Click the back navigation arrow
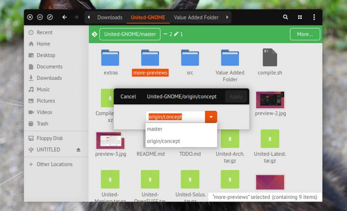 64,17
